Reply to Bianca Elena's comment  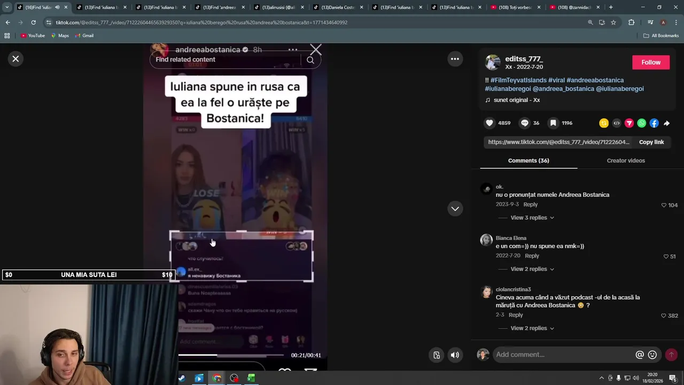click(x=532, y=256)
